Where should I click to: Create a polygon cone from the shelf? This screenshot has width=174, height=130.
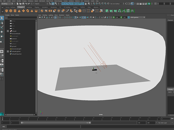point(19,11)
